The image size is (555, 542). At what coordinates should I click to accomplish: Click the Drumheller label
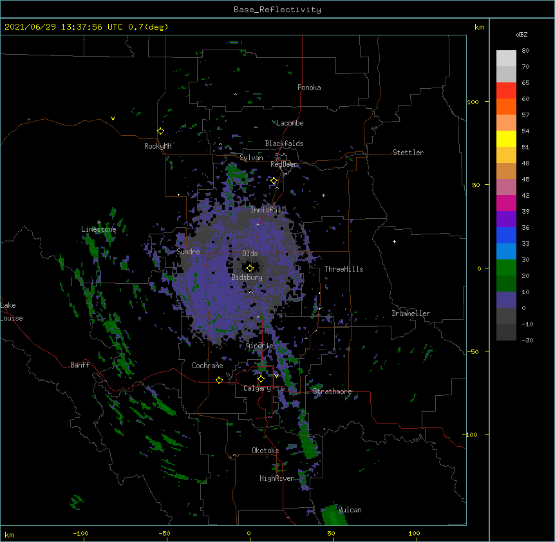[411, 313]
